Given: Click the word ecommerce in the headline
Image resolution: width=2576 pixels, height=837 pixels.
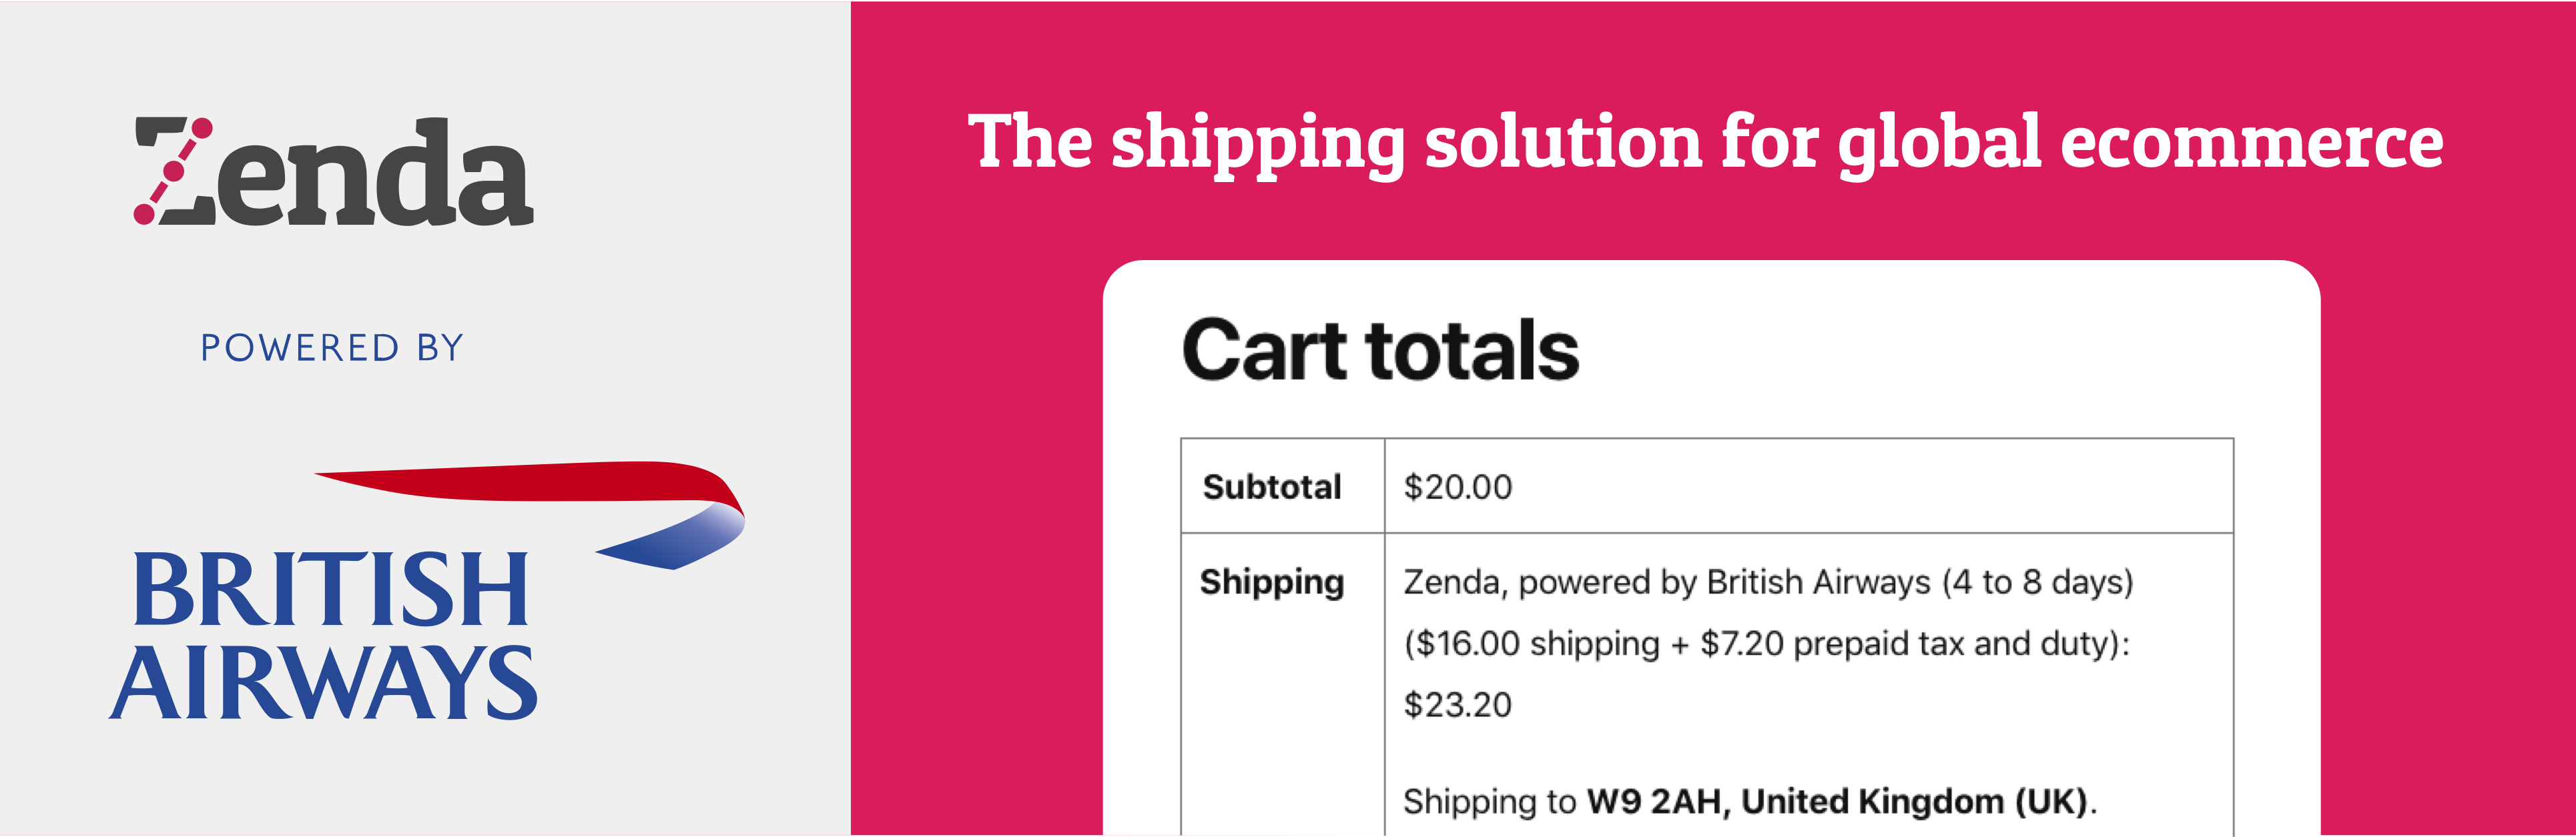Looking at the screenshot, I should click(x=2252, y=143).
